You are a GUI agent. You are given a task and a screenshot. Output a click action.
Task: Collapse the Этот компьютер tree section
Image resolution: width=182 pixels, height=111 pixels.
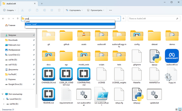tap(3, 94)
